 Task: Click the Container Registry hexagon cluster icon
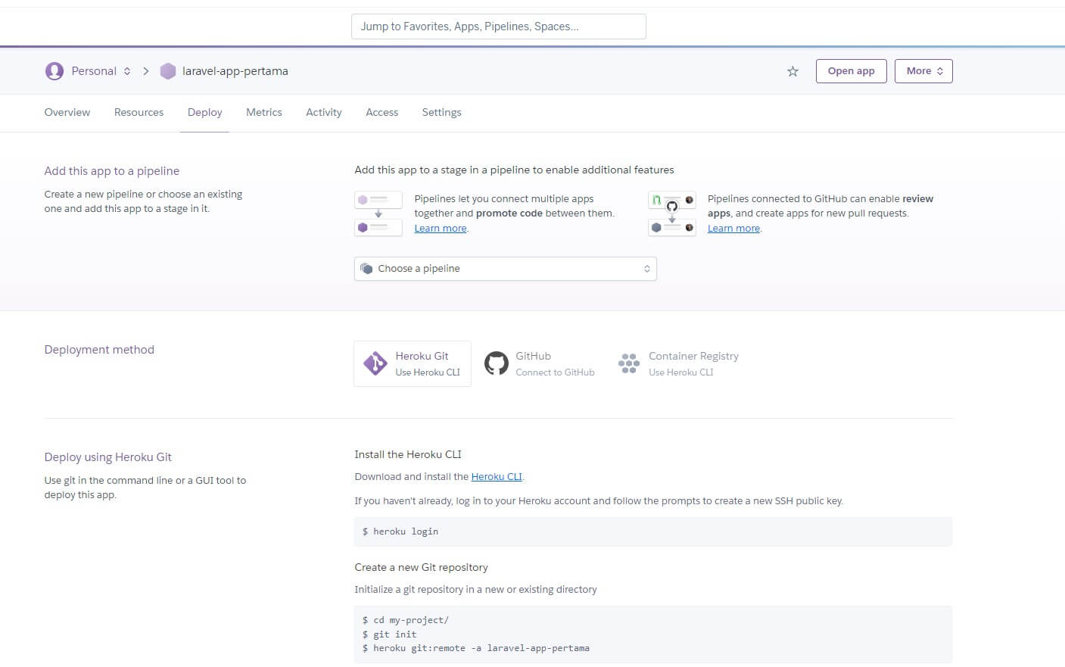629,363
